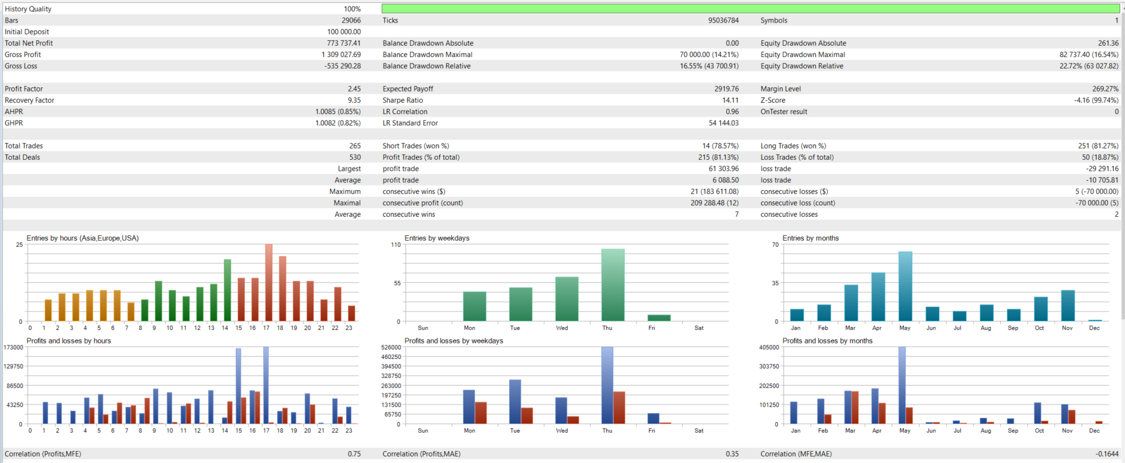Image resolution: width=1125 pixels, height=463 pixels.
Task: Click the green History Quality progress bar
Action: pyautogui.click(x=751, y=8)
